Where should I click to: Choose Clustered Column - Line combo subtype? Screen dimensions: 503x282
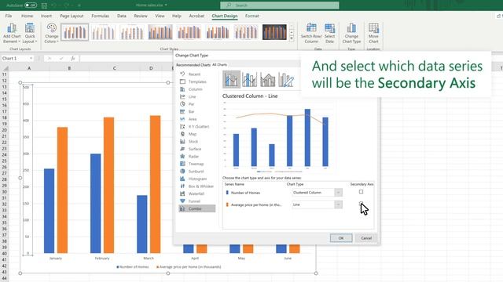point(231,79)
